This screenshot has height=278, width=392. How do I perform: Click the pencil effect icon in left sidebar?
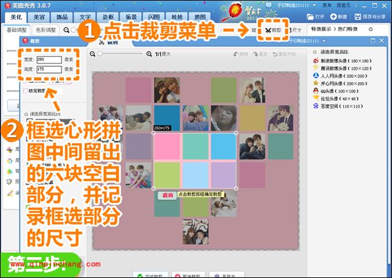10,193
